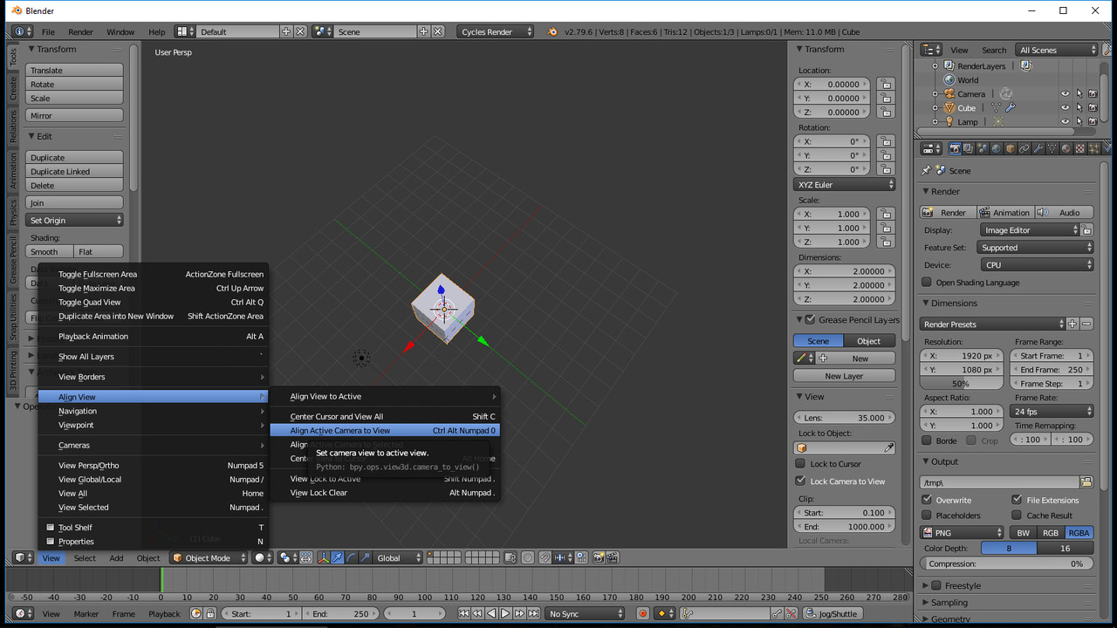Hide the Cube via eye icon
The width and height of the screenshot is (1117, 628).
[1065, 107]
